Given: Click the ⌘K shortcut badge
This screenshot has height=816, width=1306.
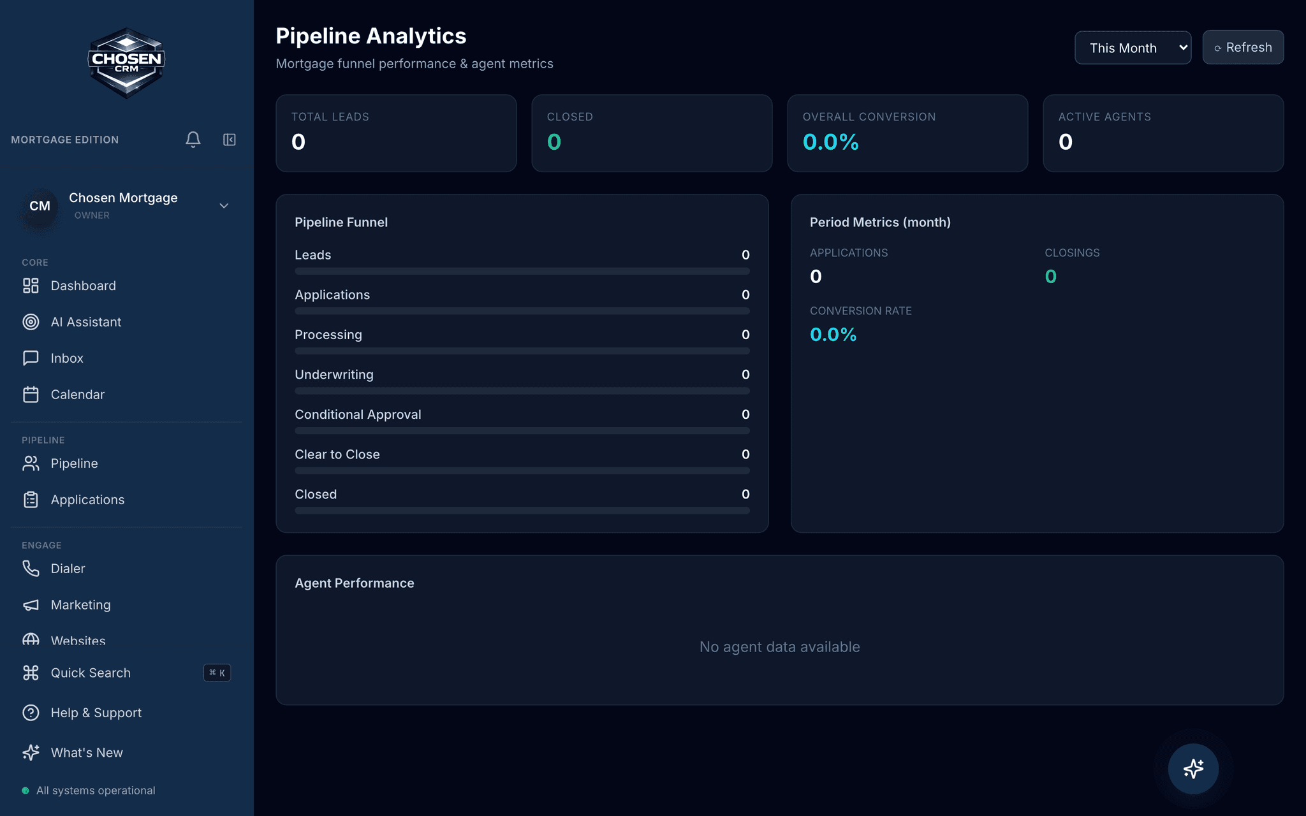Looking at the screenshot, I should 217,673.
